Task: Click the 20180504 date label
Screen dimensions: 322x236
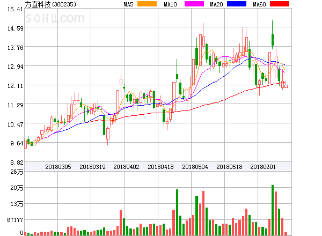Action: (x=195, y=167)
